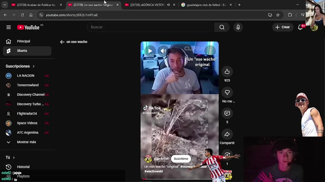Image resolution: width=325 pixels, height=182 pixels.
Task: Open the extensions puzzle icon
Action: click(x=290, y=15)
